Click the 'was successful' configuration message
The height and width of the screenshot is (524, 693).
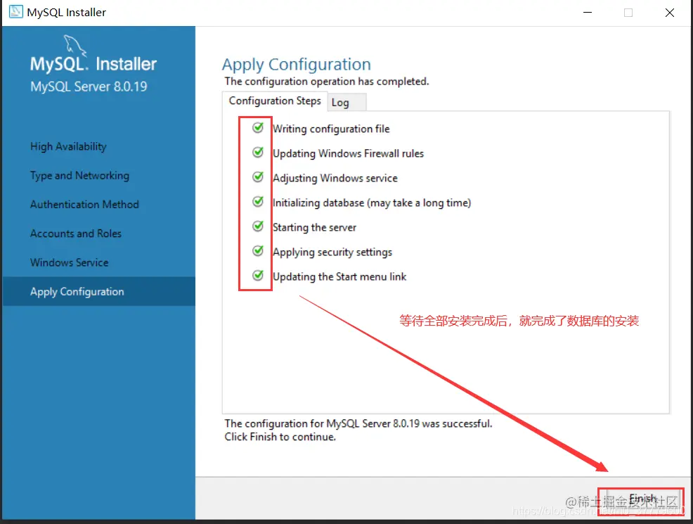[358, 423]
